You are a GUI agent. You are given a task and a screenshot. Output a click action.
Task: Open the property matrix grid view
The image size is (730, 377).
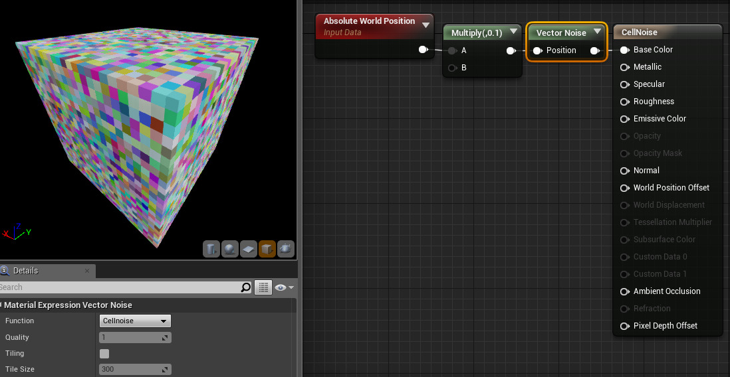(264, 287)
